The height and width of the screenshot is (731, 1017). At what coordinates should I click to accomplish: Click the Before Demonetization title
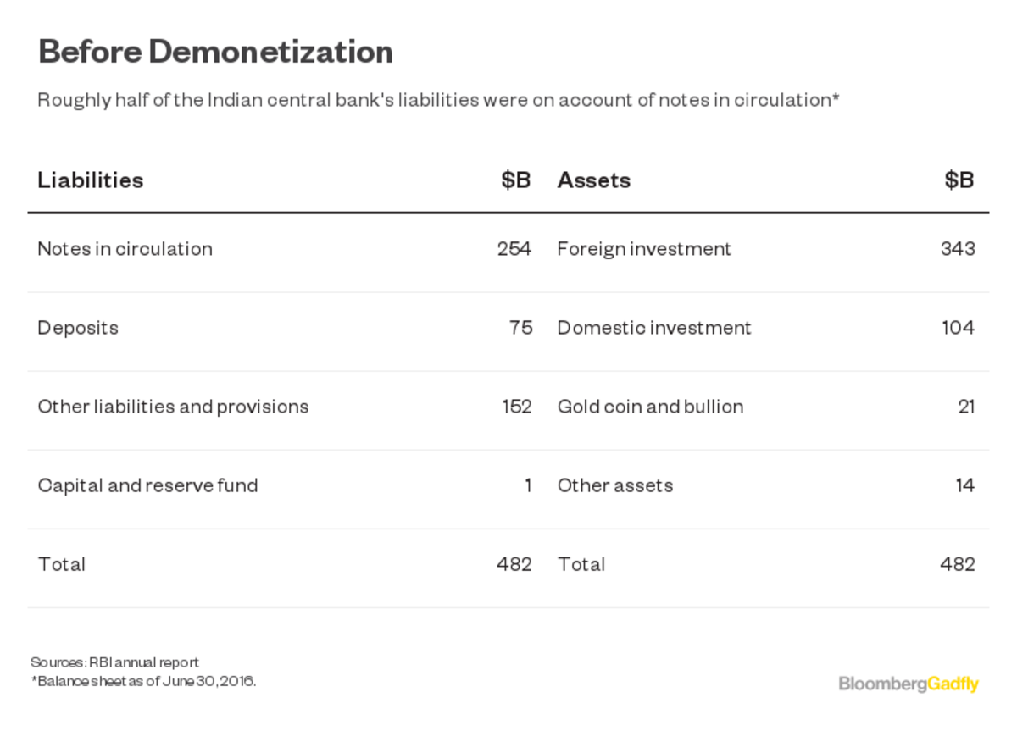(x=215, y=53)
